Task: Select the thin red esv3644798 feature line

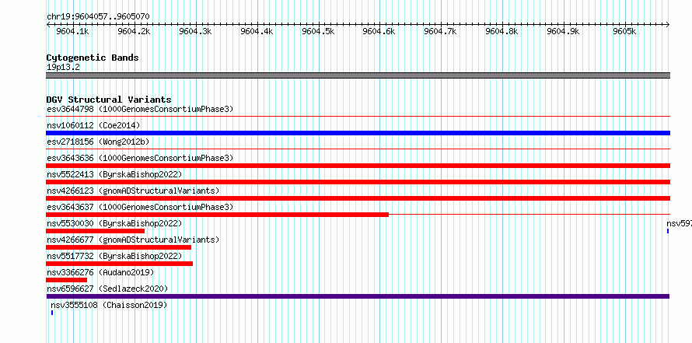Action: tap(358, 117)
